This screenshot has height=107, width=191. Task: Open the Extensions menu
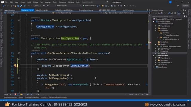[x=62, y=2]
